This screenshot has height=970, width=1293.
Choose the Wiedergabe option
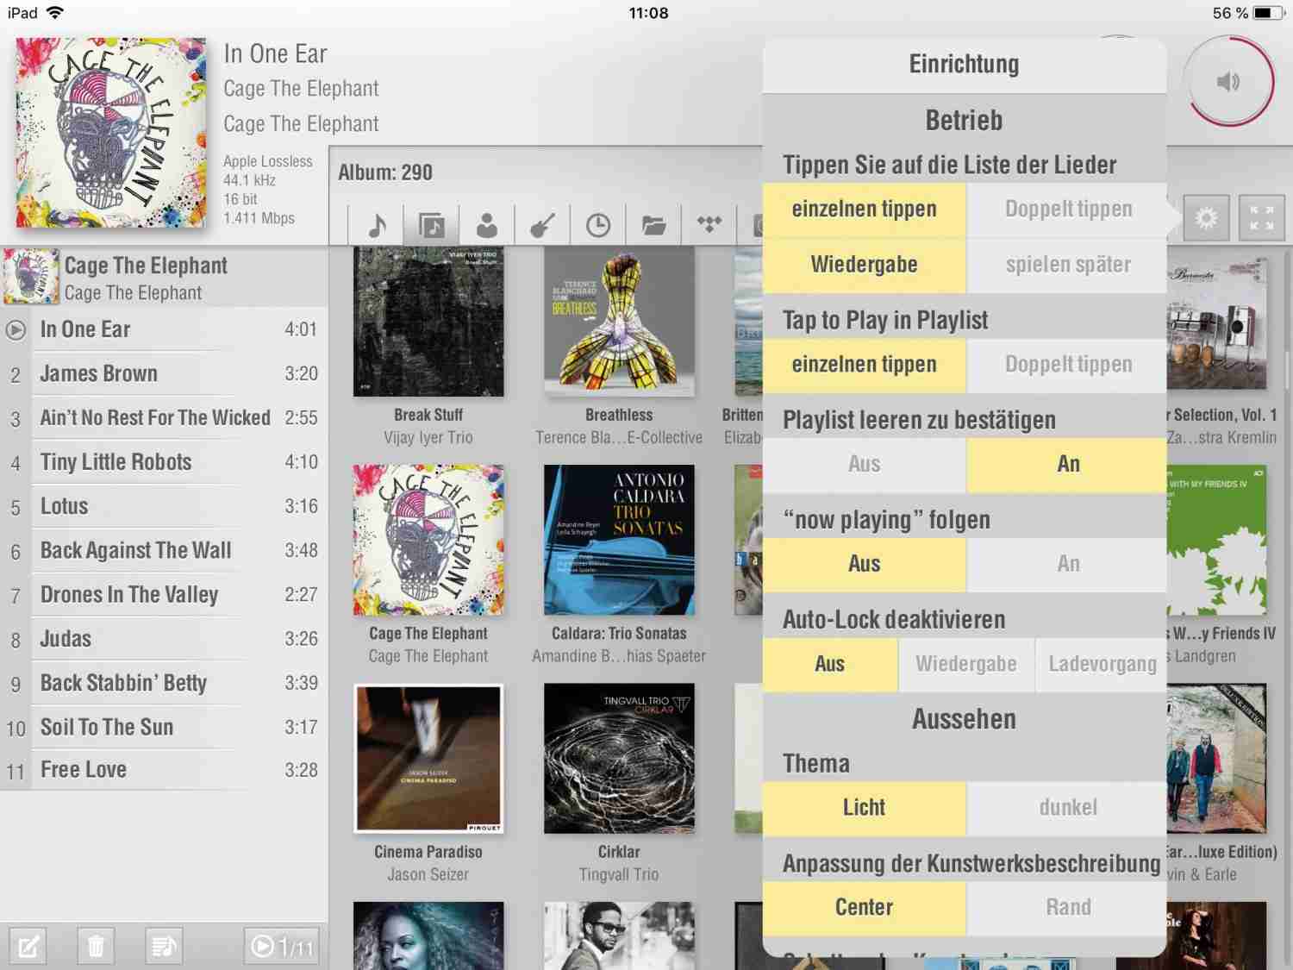point(864,265)
